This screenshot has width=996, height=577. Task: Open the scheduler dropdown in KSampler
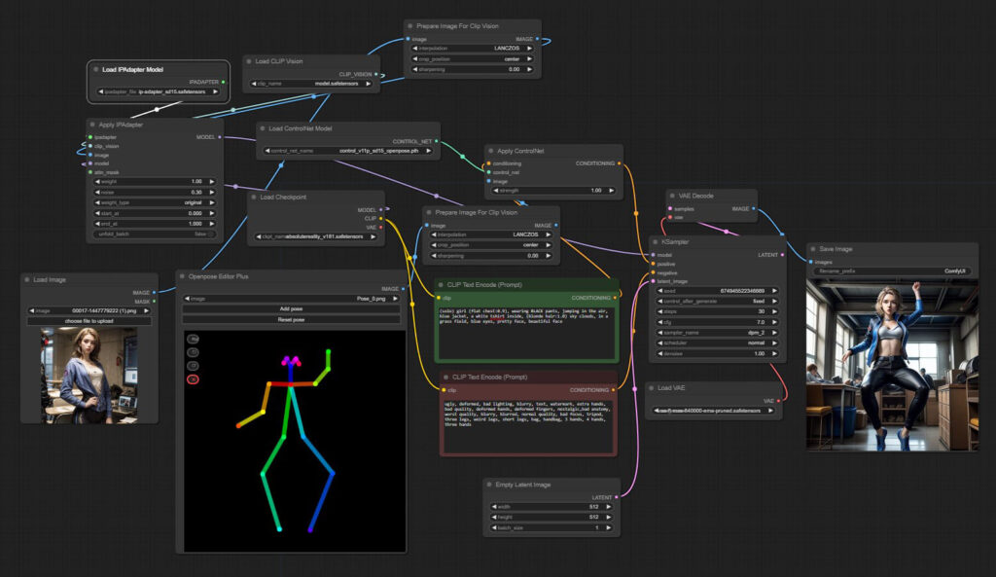click(x=717, y=343)
